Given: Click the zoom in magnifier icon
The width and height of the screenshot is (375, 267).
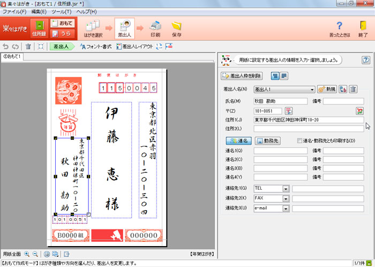Looking at the screenshot, I should point(27,254).
